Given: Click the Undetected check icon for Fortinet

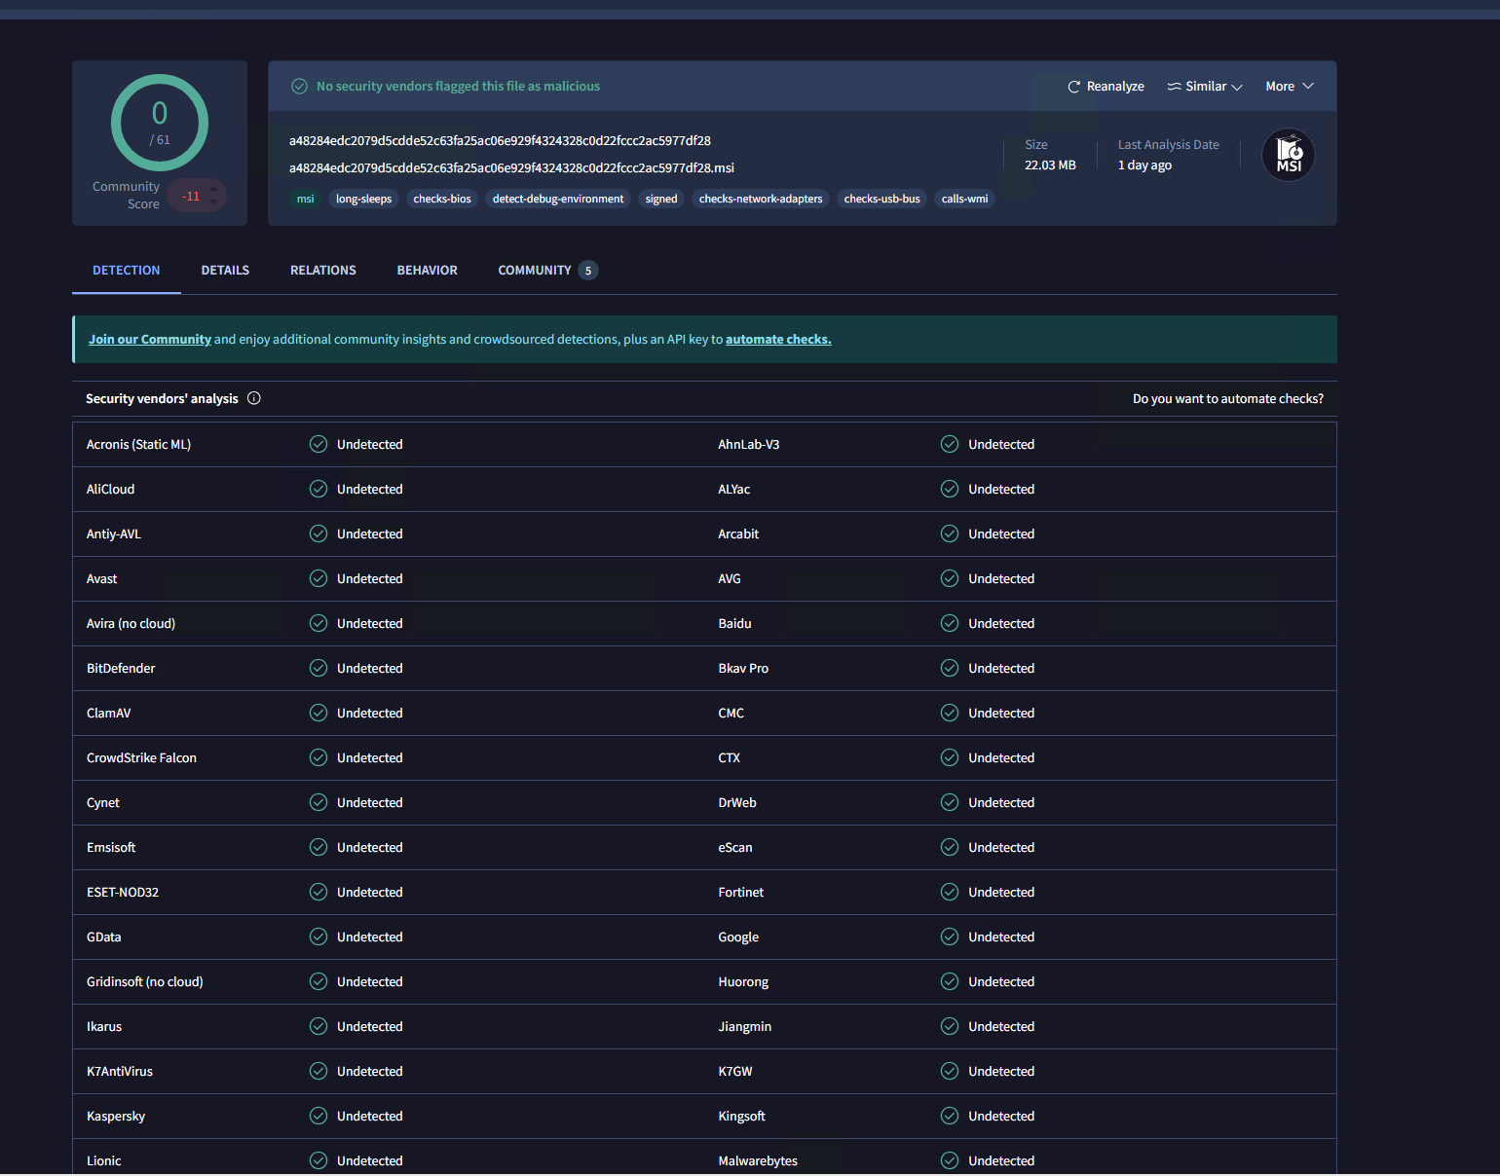Looking at the screenshot, I should 950,892.
